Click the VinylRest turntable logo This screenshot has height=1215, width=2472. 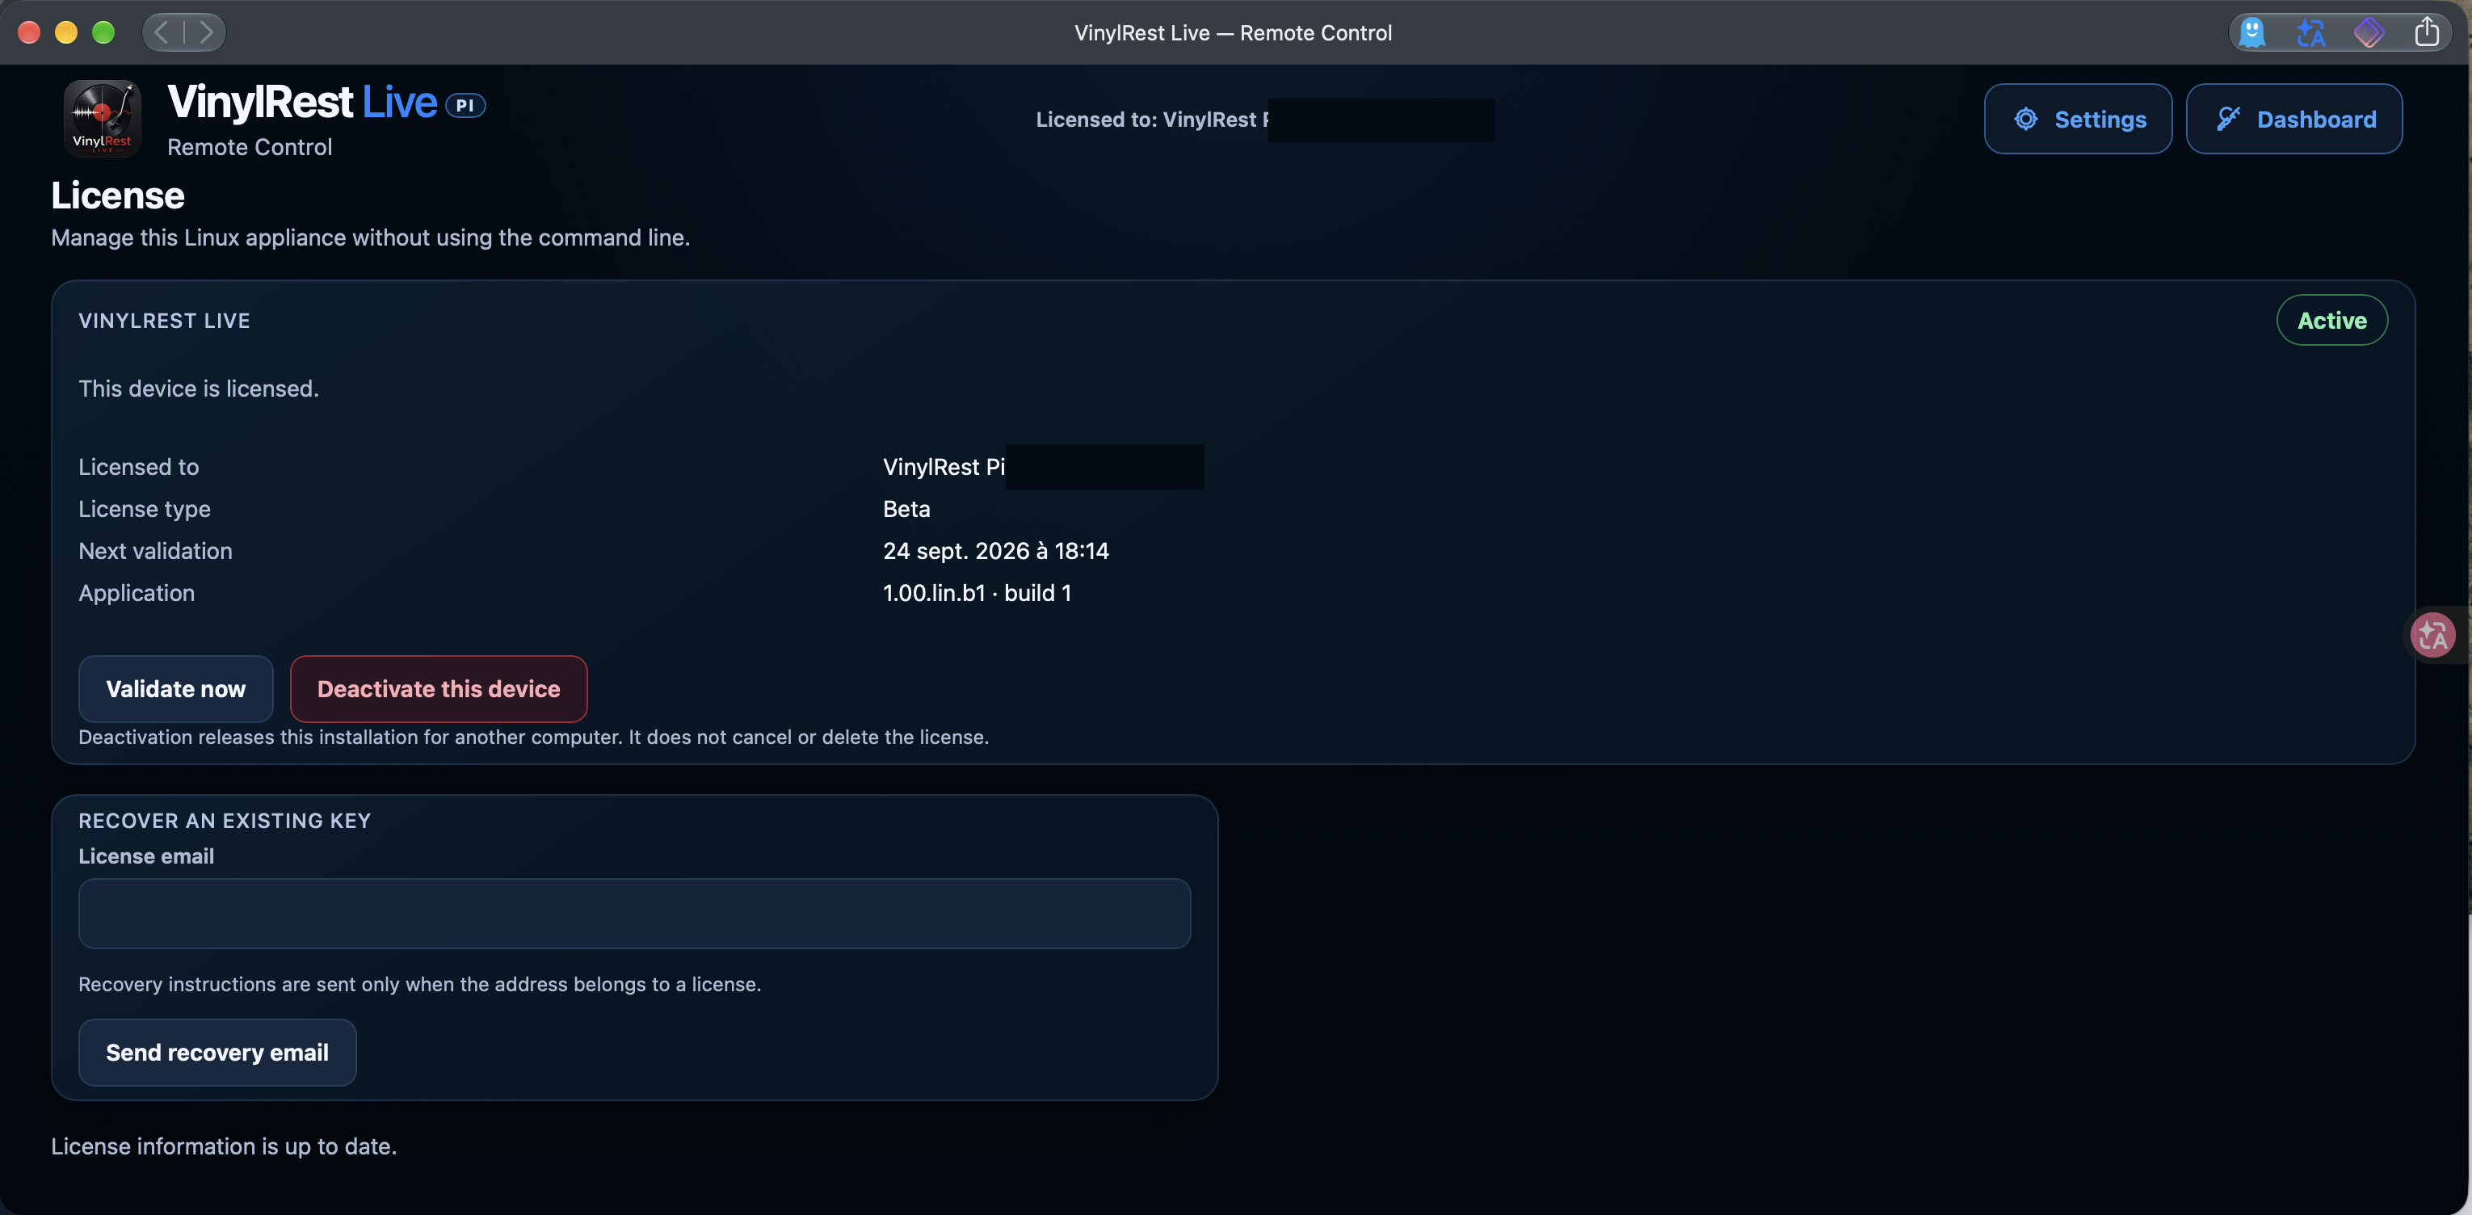(103, 119)
